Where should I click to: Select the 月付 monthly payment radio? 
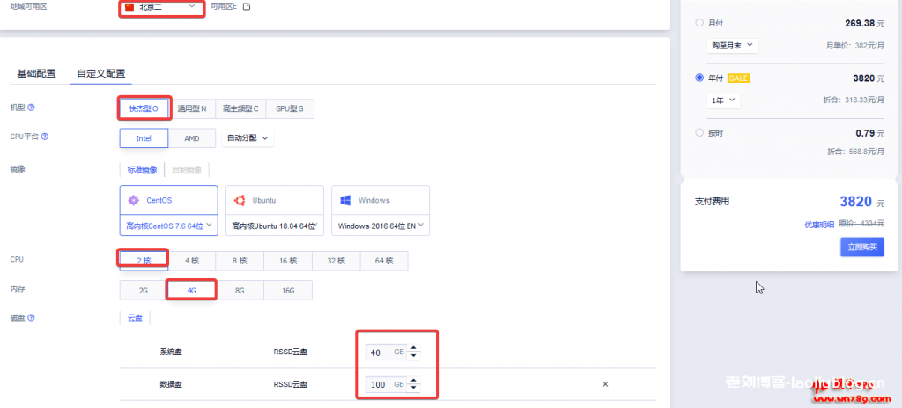[699, 23]
